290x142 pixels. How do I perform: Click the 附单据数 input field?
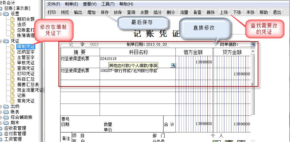pyautogui.click(x=245, y=44)
